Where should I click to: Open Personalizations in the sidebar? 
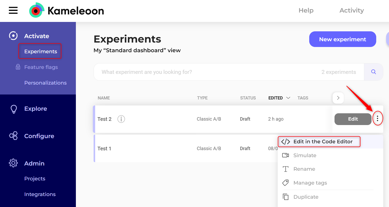coord(45,83)
